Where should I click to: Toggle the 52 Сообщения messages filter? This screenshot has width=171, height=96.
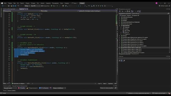(x=44, y=88)
